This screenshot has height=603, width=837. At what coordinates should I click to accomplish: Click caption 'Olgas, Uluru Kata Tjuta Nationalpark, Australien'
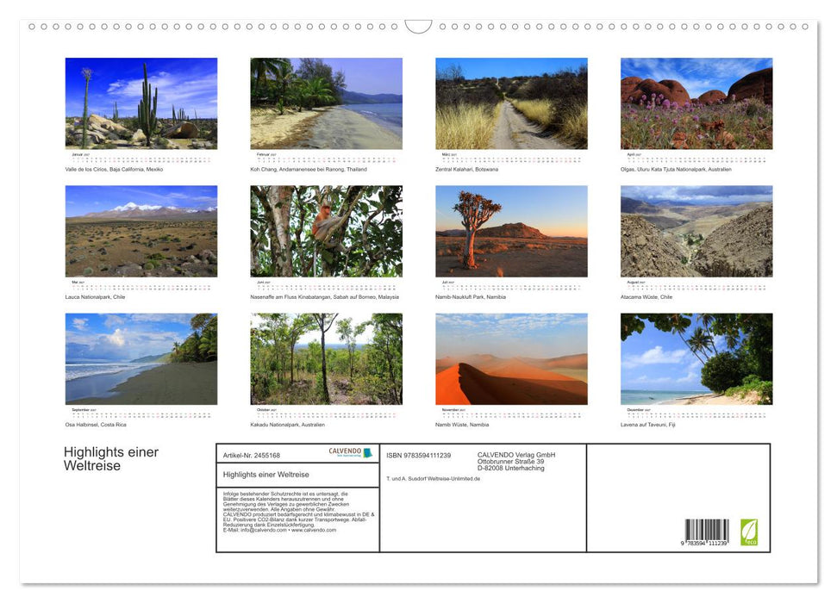coord(676,169)
